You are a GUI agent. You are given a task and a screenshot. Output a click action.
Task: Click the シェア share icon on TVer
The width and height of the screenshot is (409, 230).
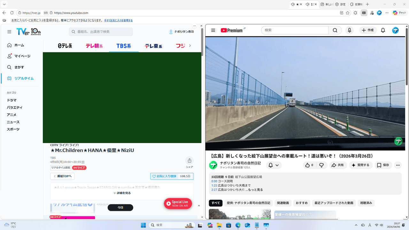pos(189,160)
